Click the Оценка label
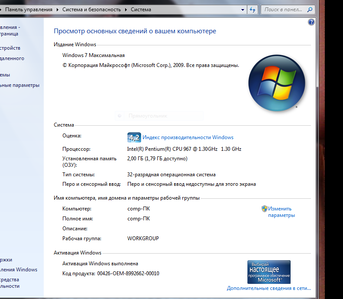 [x=72, y=136]
